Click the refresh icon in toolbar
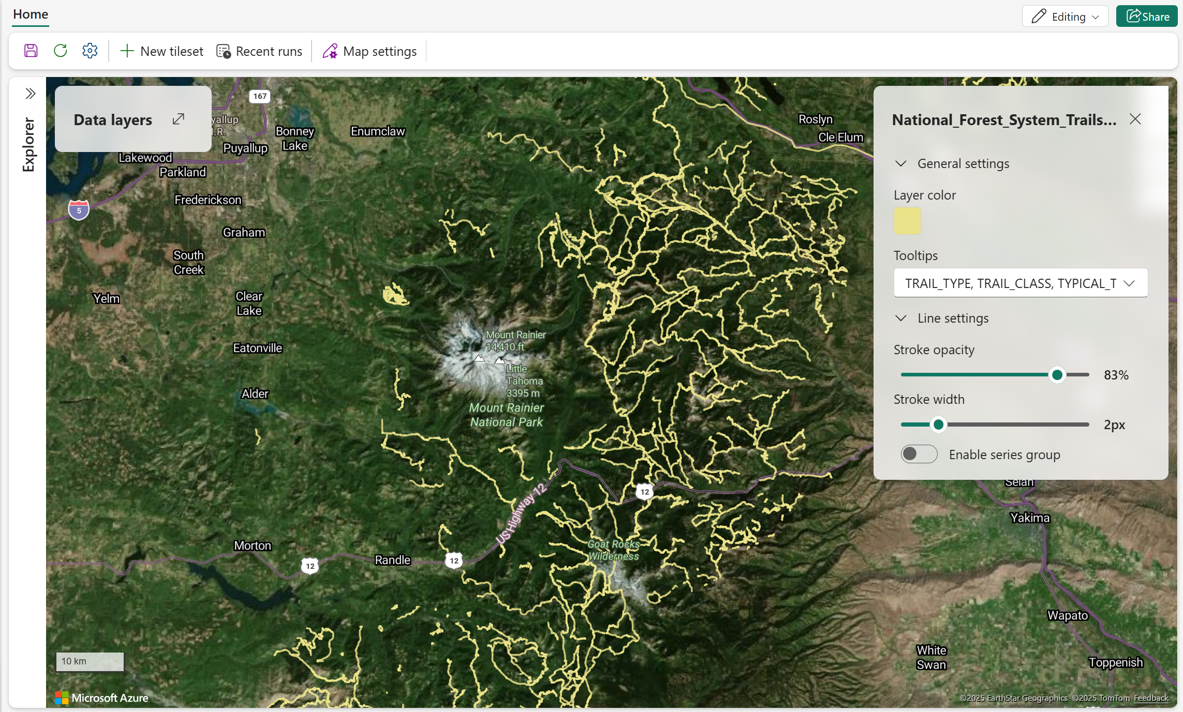 [x=61, y=51]
